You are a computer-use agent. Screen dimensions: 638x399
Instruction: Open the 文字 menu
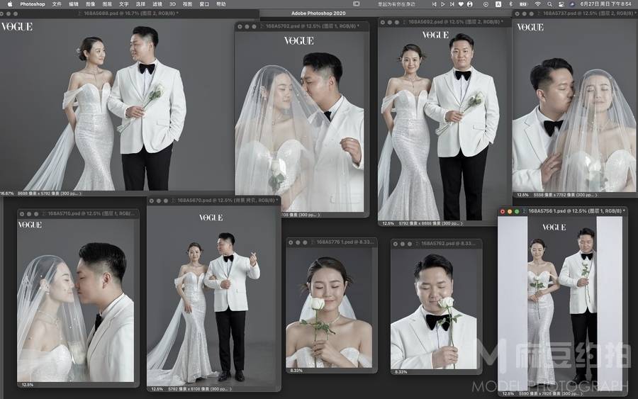[123, 4]
